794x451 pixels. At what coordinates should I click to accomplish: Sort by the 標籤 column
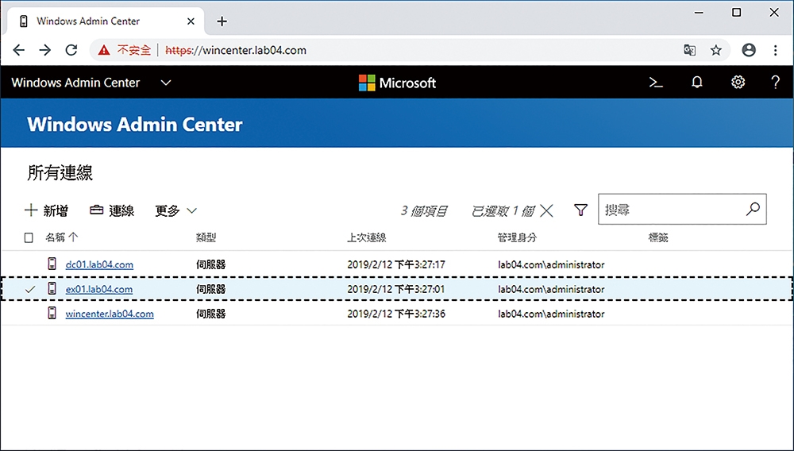click(x=658, y=237)
